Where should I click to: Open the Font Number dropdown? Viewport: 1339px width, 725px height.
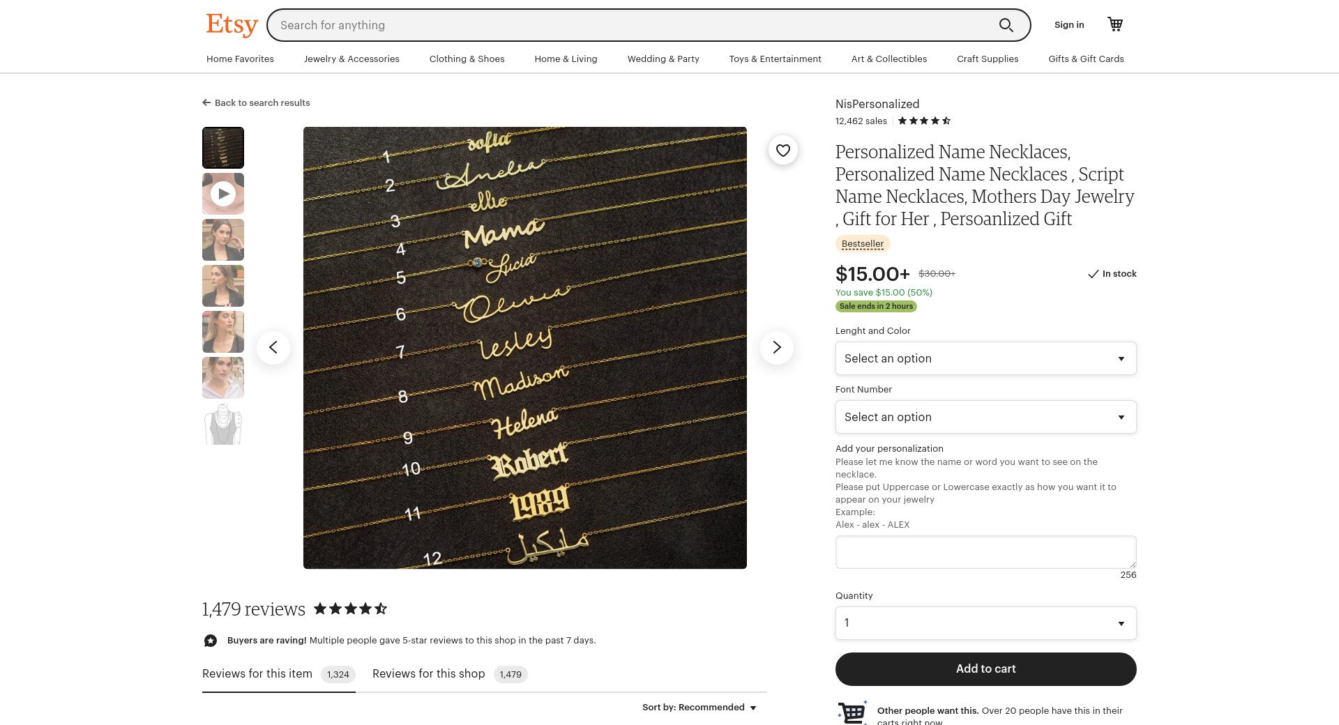coord(985,417)
